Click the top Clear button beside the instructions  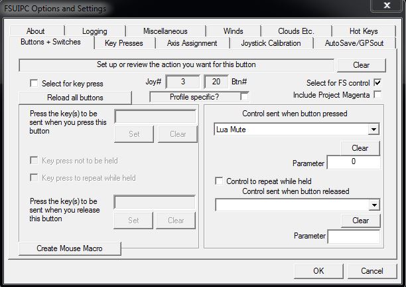[x=361, y=65]
